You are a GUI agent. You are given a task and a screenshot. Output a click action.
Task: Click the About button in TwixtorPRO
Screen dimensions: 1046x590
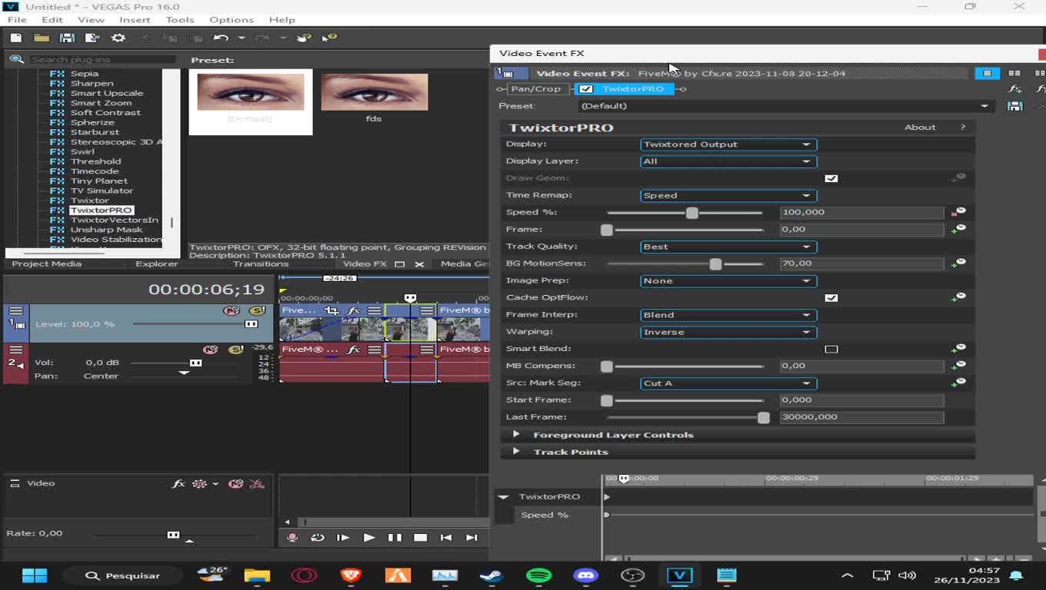pos(920,127)
